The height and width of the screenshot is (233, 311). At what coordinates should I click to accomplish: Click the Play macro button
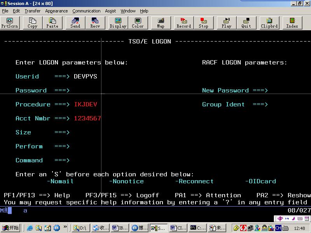click(x=227, y=23)
